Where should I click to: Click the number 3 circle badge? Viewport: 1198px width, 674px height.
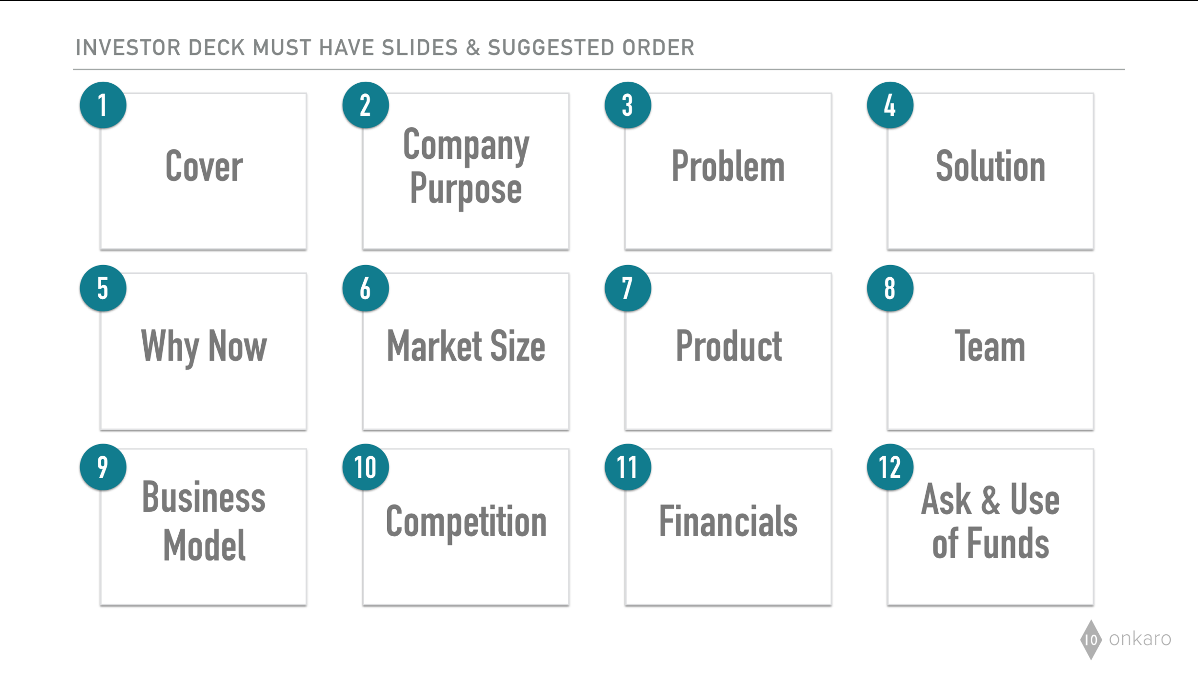coord(628,105)
